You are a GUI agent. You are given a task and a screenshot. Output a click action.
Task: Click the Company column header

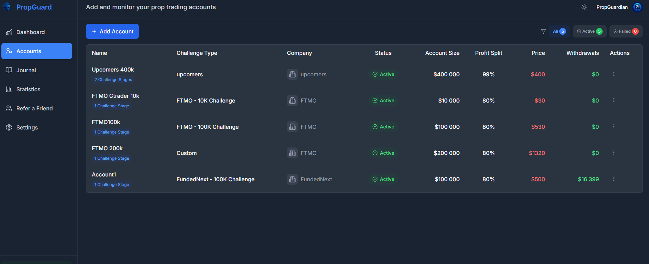tap(299, 53)
